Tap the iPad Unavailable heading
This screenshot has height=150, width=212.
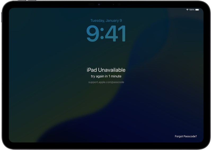[106, 70]
